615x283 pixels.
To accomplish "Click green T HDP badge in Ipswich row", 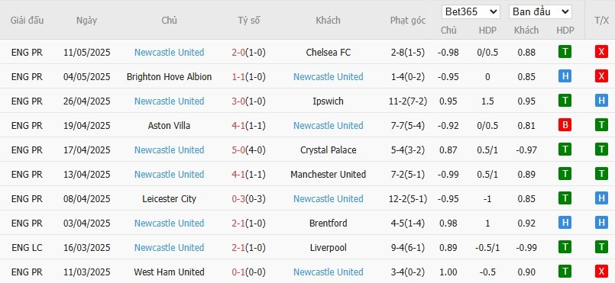I will (x=565, y=101).
